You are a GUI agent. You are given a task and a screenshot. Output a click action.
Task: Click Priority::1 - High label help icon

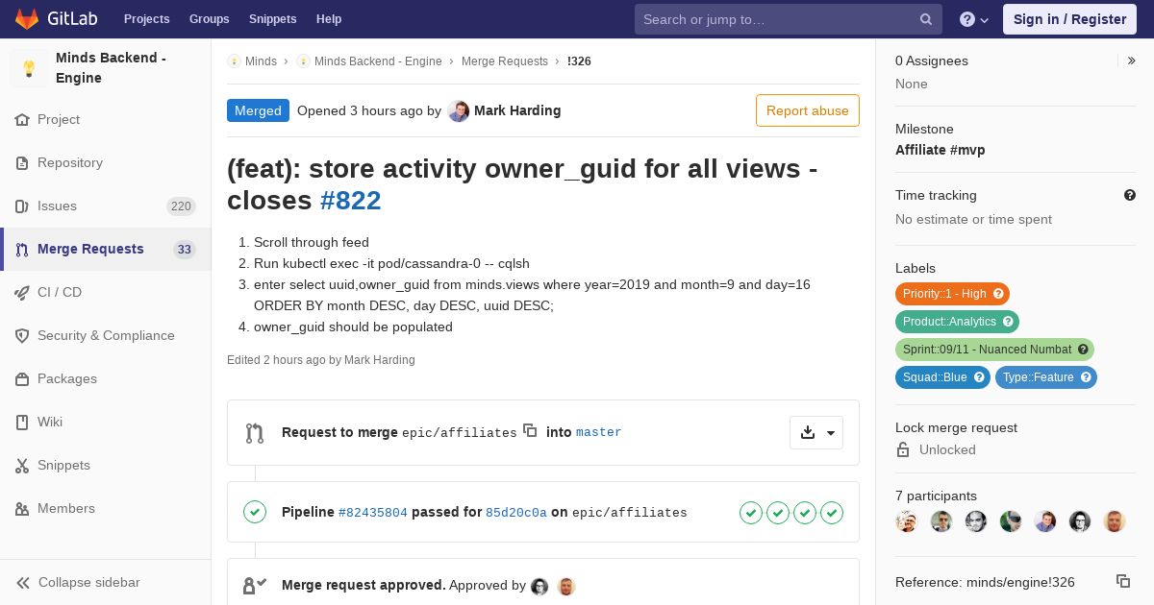[998, 294]
